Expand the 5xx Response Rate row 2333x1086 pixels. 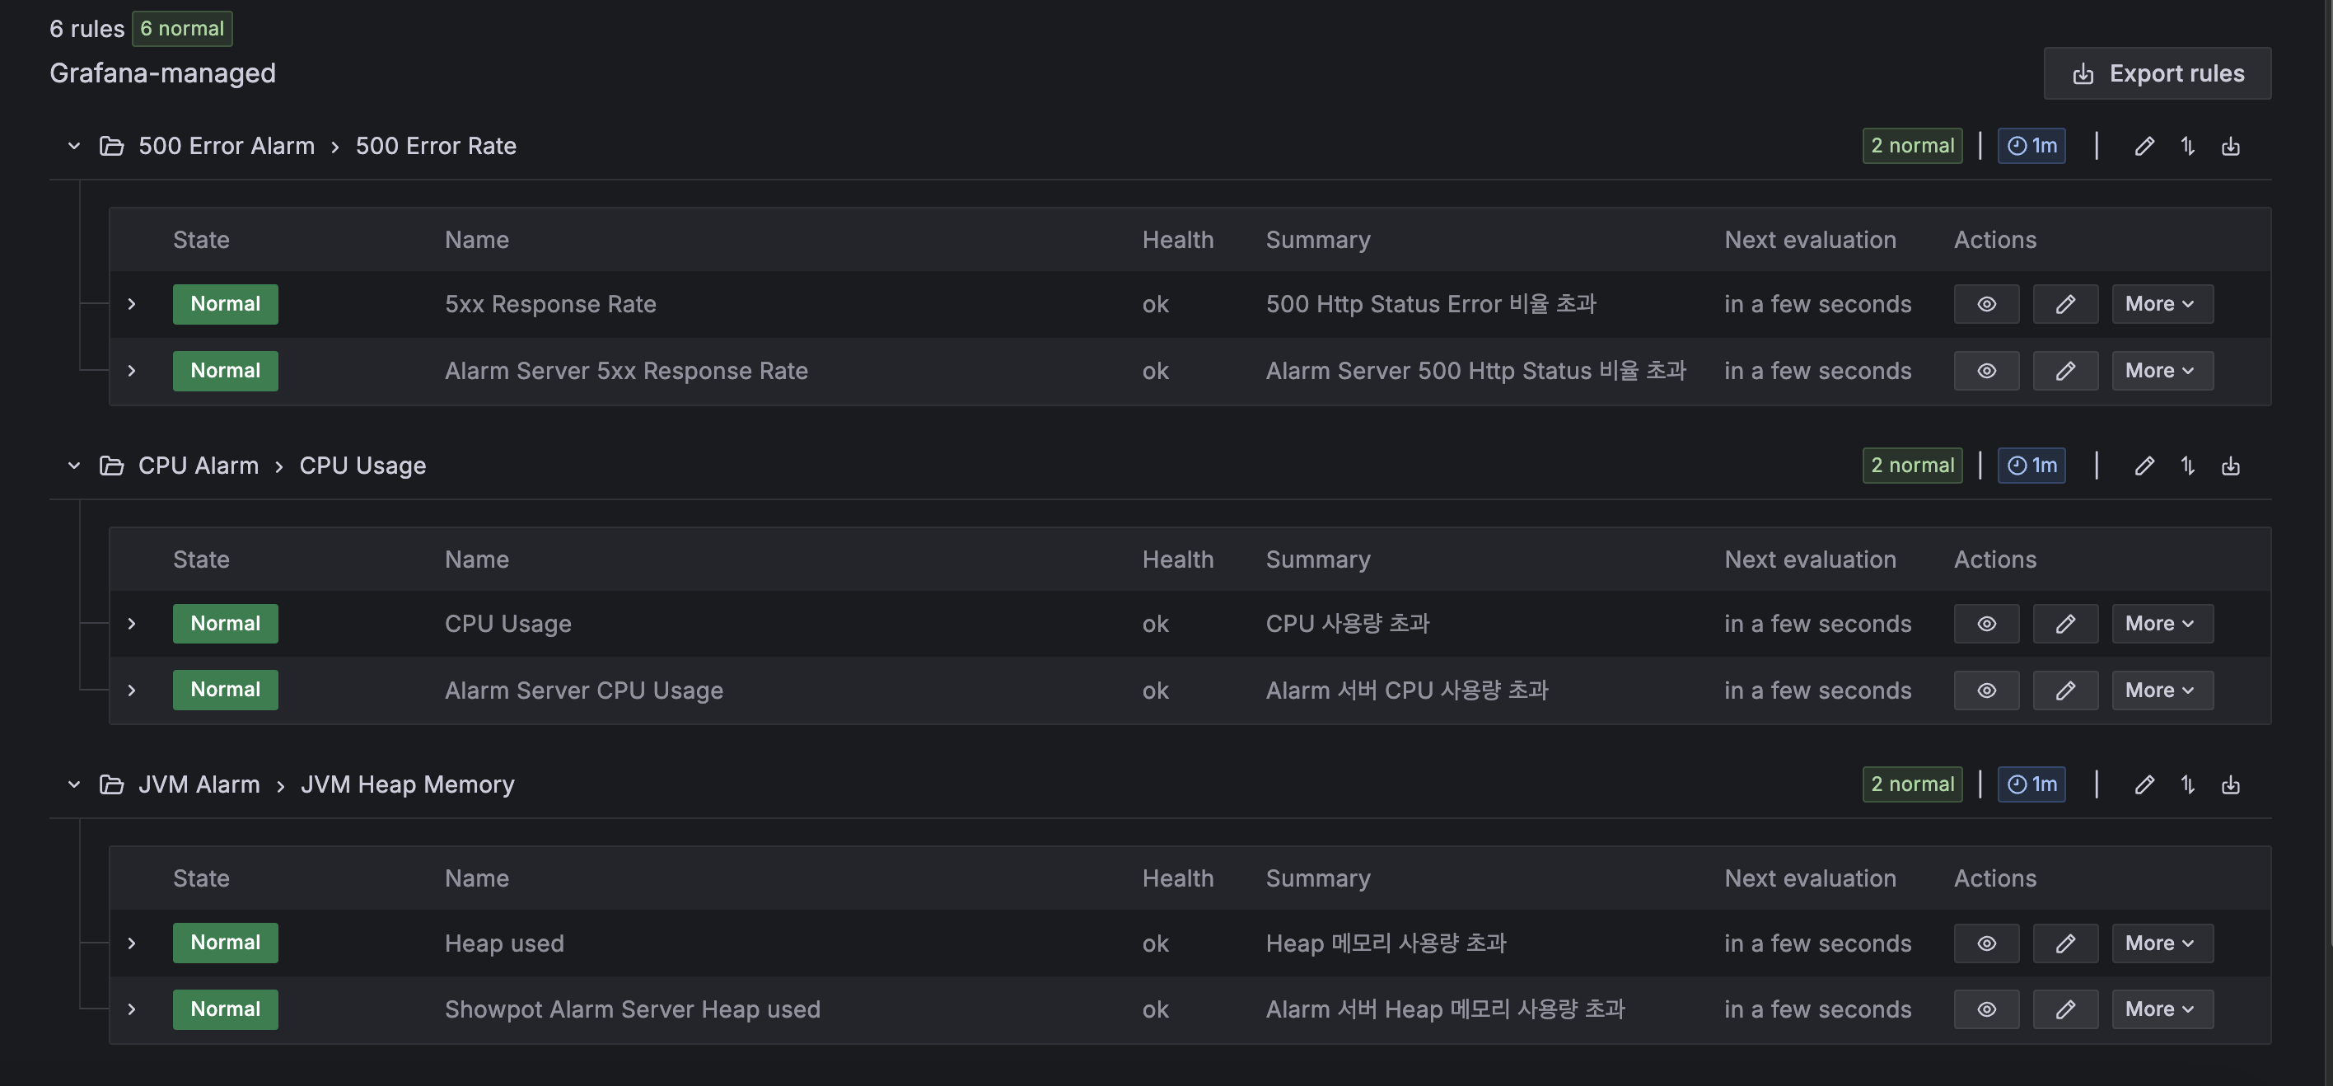(133, 304)
